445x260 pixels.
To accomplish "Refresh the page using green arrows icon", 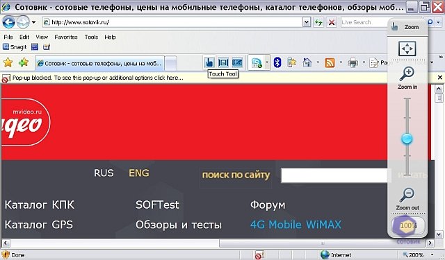I will tap(318, 22).
